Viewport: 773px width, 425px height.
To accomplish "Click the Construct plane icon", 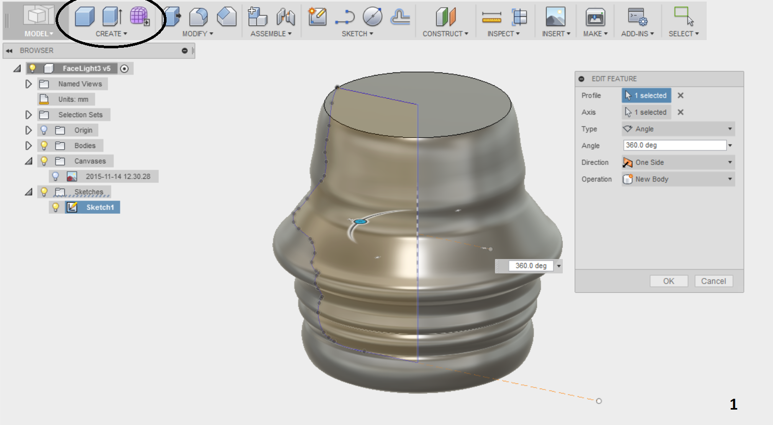I will 446,16.
